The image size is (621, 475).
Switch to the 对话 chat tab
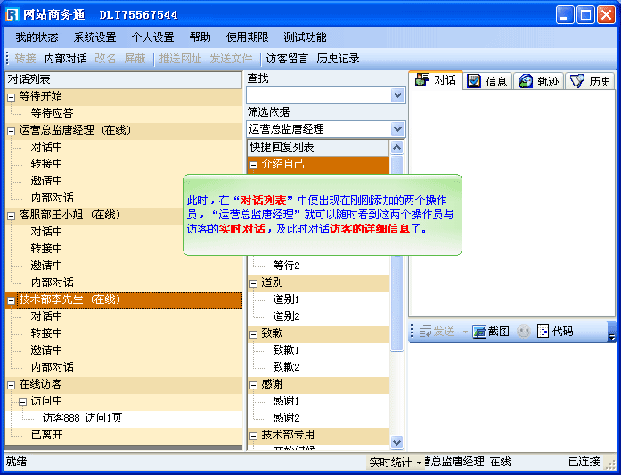(436, 81)
